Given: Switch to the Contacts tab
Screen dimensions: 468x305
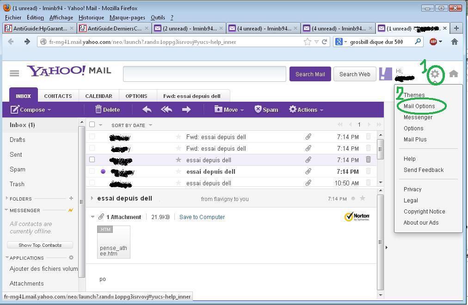Looking at the screenshot, I should click(x=58, y=96).
